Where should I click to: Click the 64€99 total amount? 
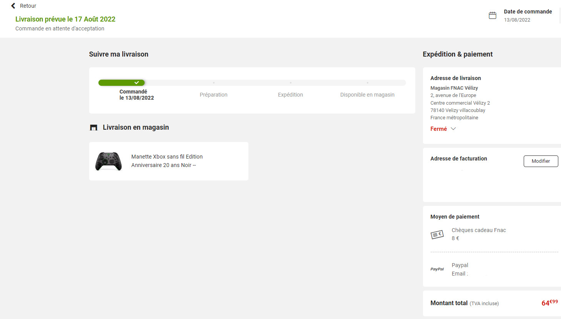(549, 303)
